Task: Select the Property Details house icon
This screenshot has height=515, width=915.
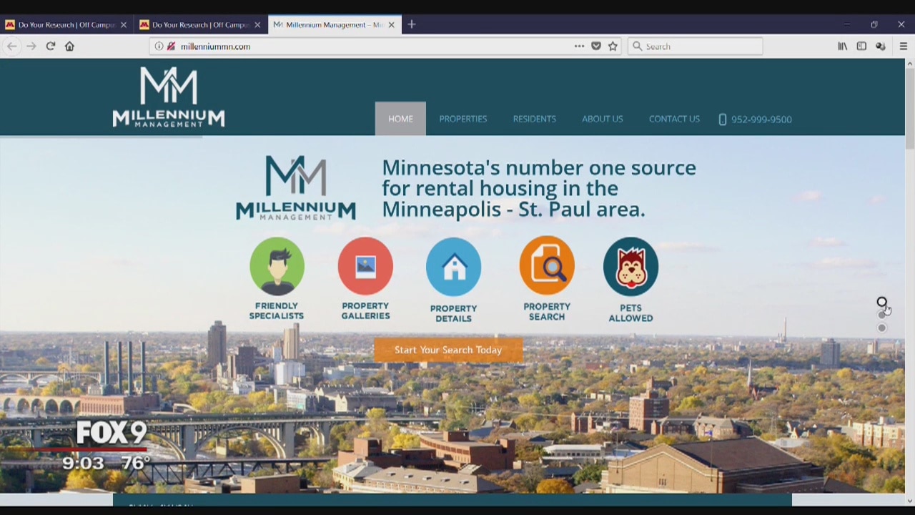Action: point(453,267)
